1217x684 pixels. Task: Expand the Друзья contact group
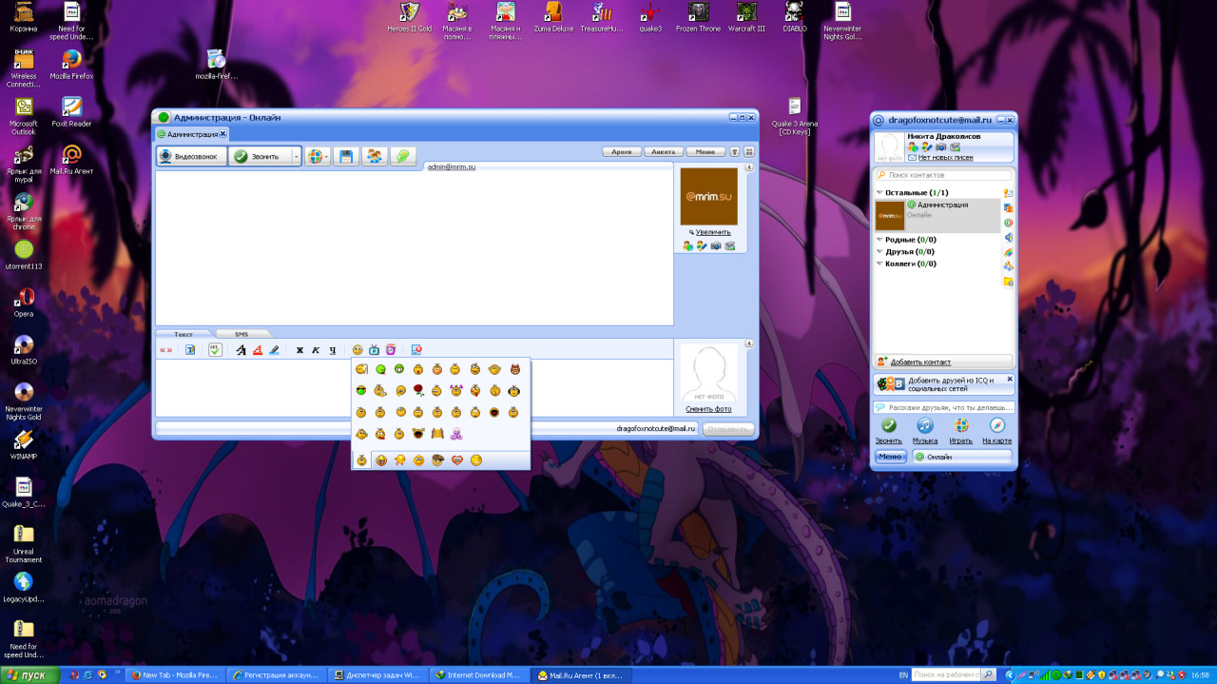[x=879, y=252]
